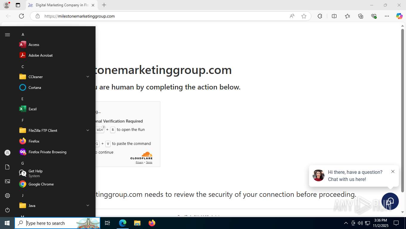Refresh the Edge page

tap(21, 16)
